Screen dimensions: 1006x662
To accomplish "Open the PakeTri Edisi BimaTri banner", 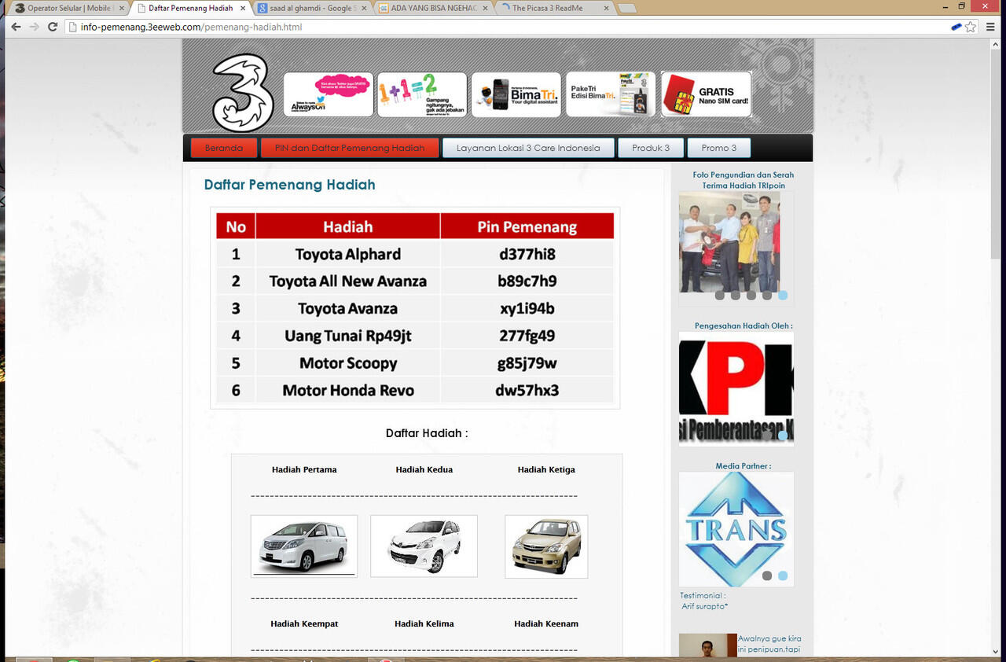I will point(611,94).
